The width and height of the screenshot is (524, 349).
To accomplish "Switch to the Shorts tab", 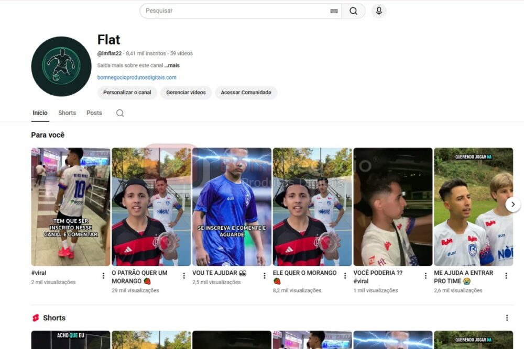I will tap(67, 112).
